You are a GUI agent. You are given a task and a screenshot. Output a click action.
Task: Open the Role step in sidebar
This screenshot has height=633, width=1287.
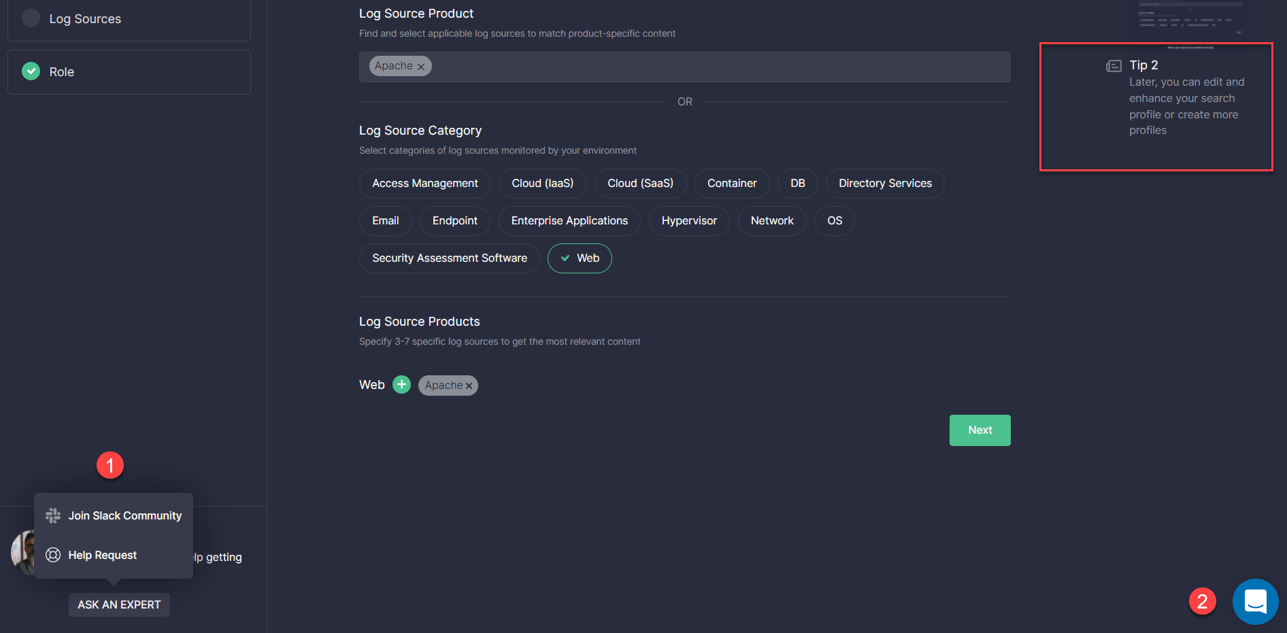tap(61, 72)
